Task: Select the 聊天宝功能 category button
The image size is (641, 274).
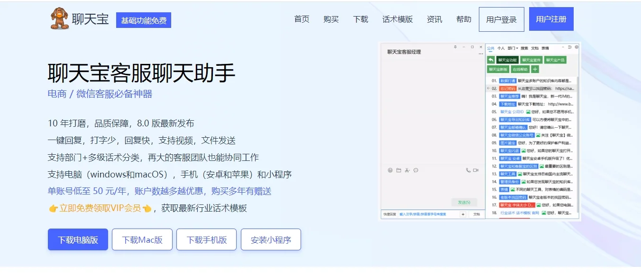Action: (507, 60)
